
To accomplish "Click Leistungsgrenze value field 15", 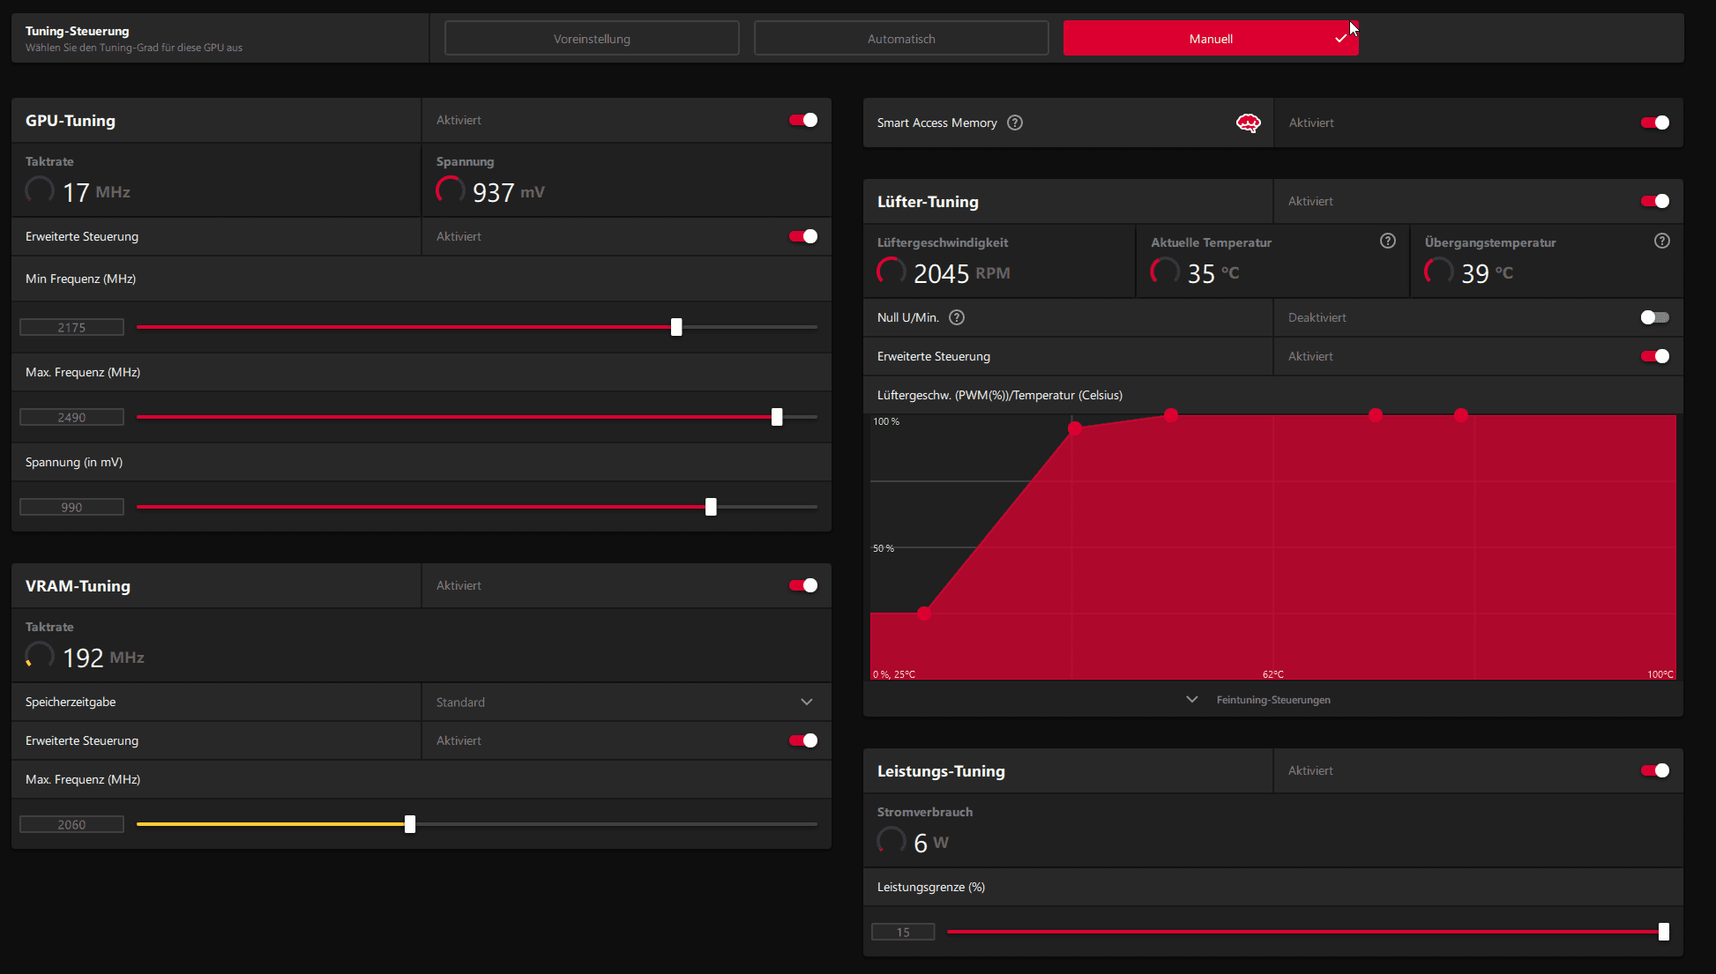I will pyautogui.click(x=903, y=932).
